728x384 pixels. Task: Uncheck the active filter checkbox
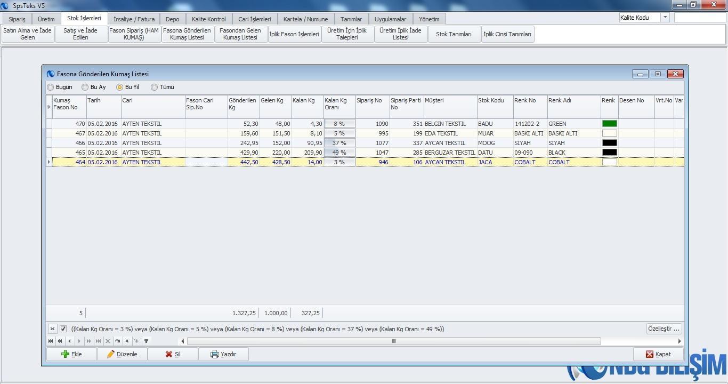point(63,329)
